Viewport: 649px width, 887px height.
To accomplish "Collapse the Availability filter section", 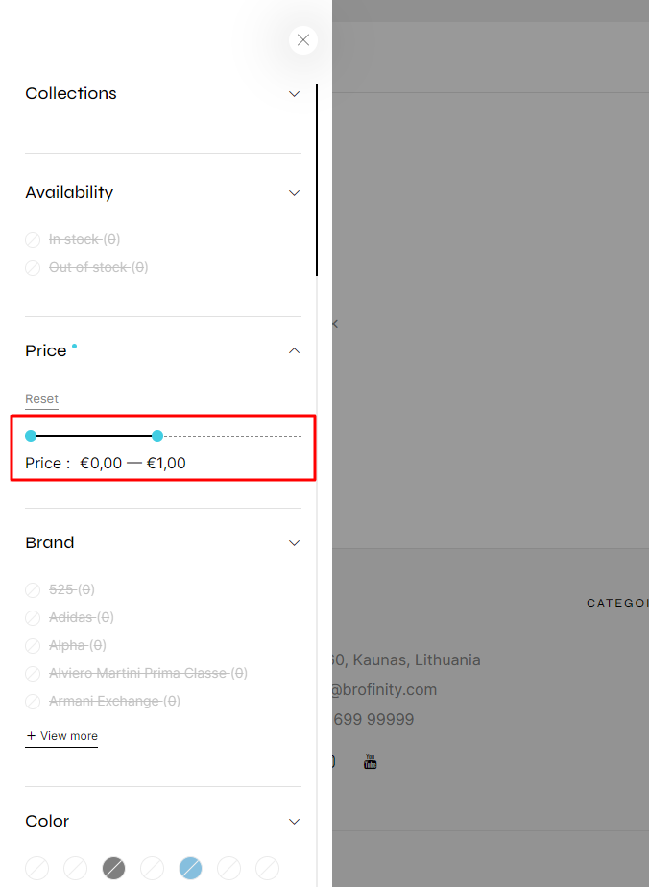I will pos(294,193).
